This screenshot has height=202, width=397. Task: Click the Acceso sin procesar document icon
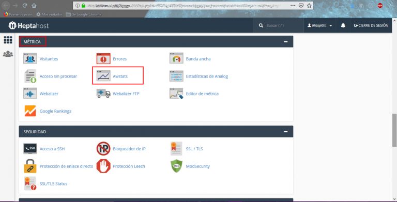pos(30,76)
